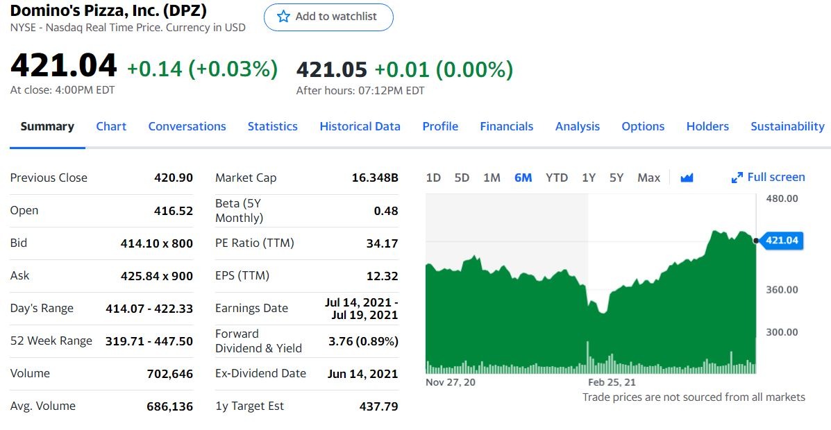
Task: Click the 421.04 price marker on chart
Action: pos(782,241)
